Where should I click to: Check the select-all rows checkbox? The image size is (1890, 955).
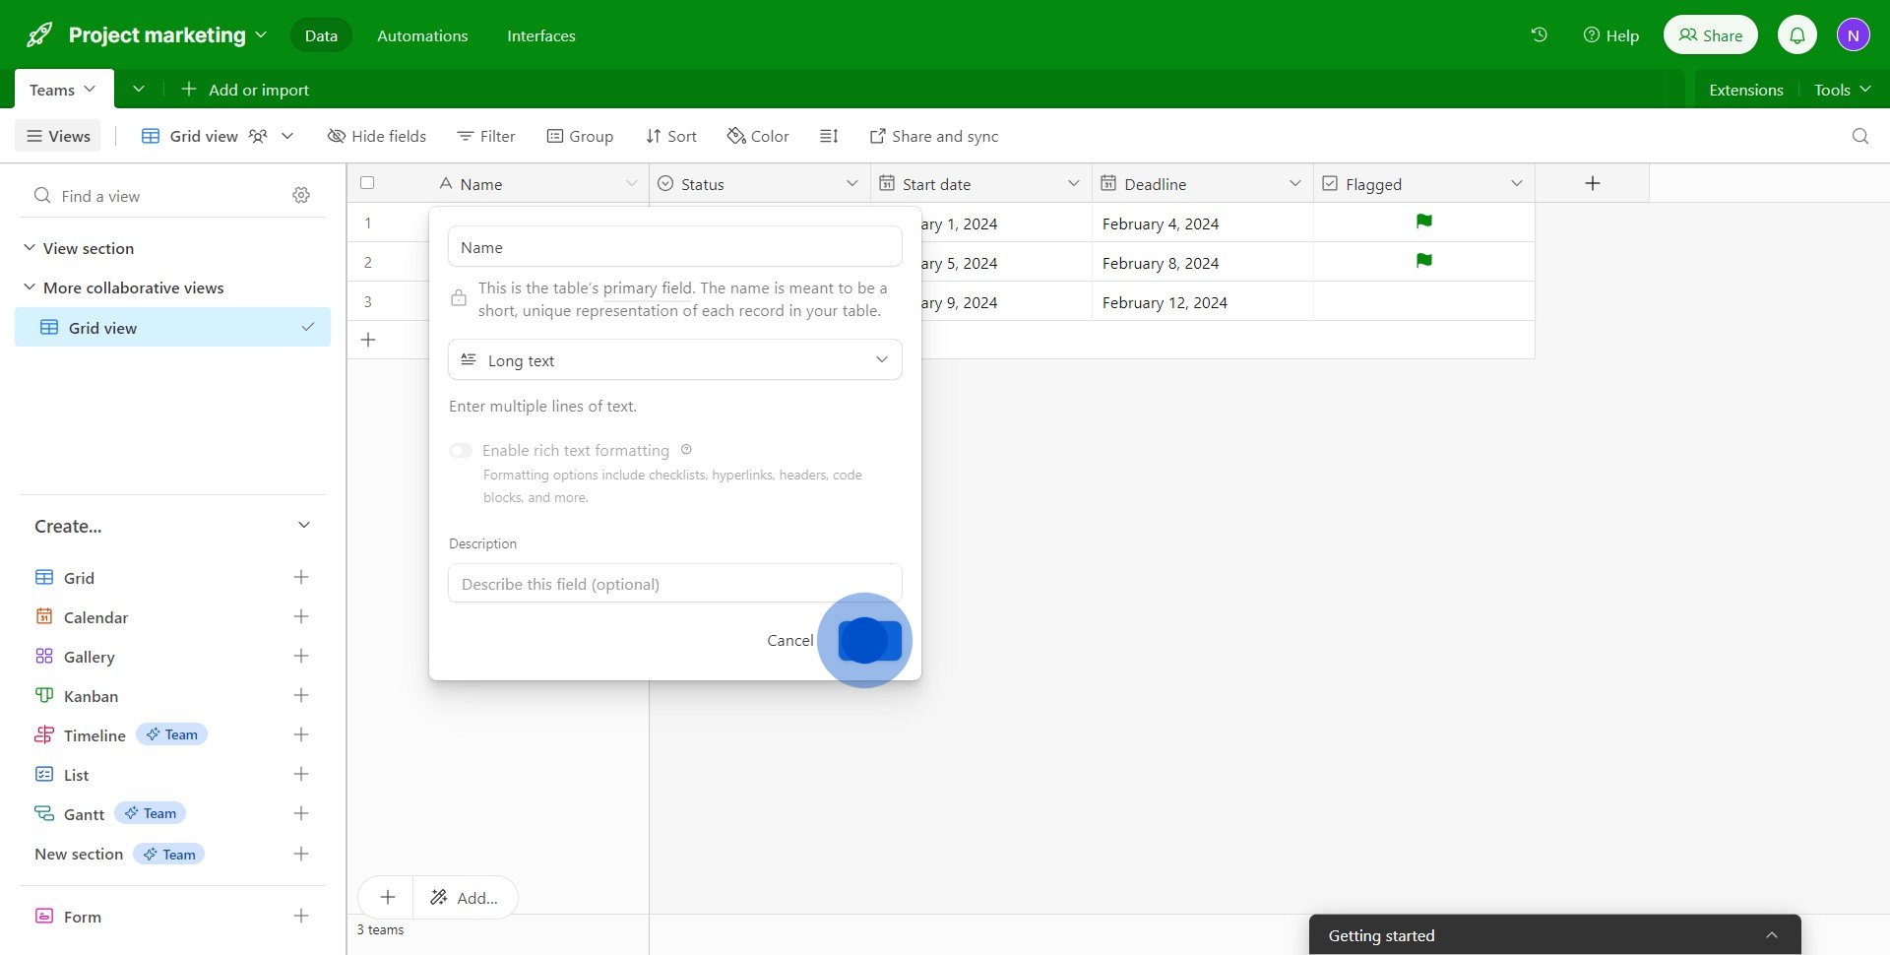click(367, 183)
